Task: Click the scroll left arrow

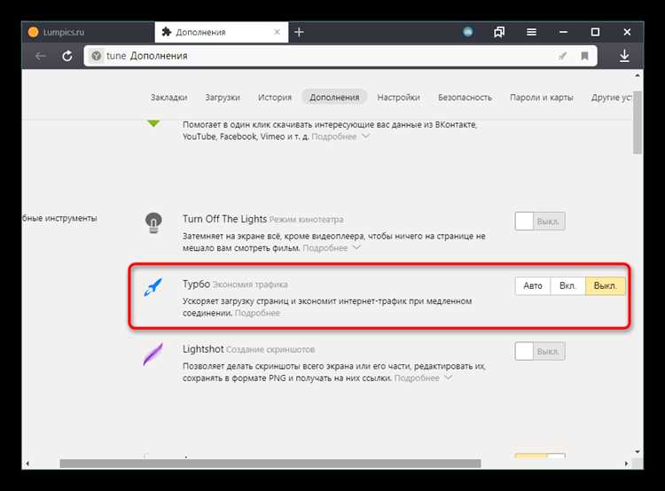Action: [x=27, y=464]
